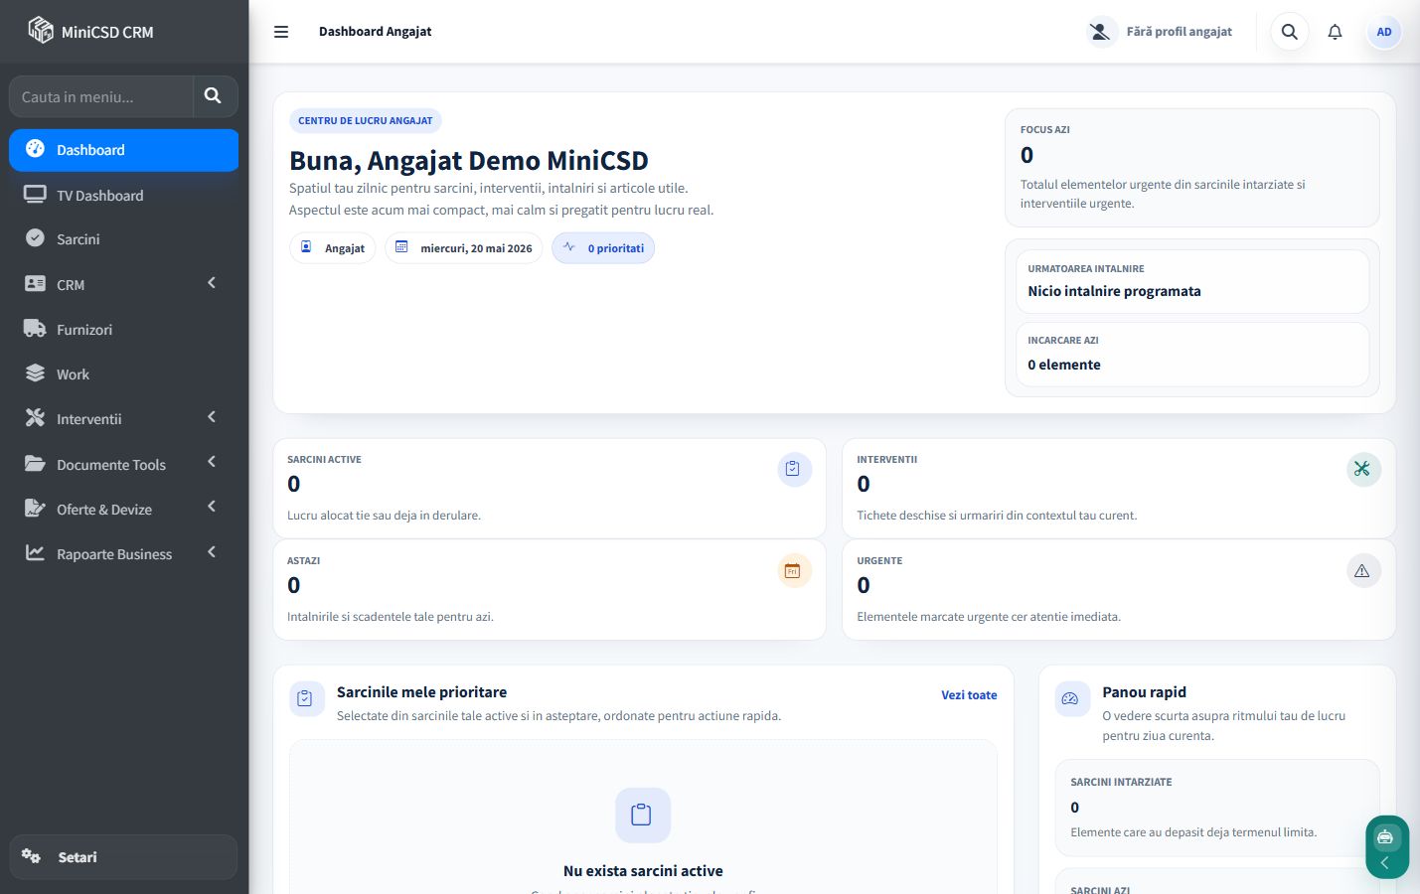Expand the CRM submenu chevron
The height and width of the screenshot is (894, 1420).
coord(212,284)
